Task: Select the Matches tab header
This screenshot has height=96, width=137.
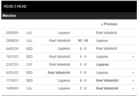Action: click(9, 15)
